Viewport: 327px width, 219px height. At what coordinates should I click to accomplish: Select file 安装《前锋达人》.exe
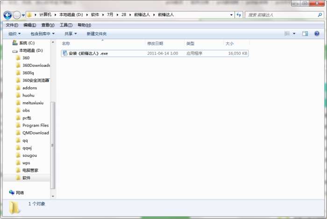155,53
